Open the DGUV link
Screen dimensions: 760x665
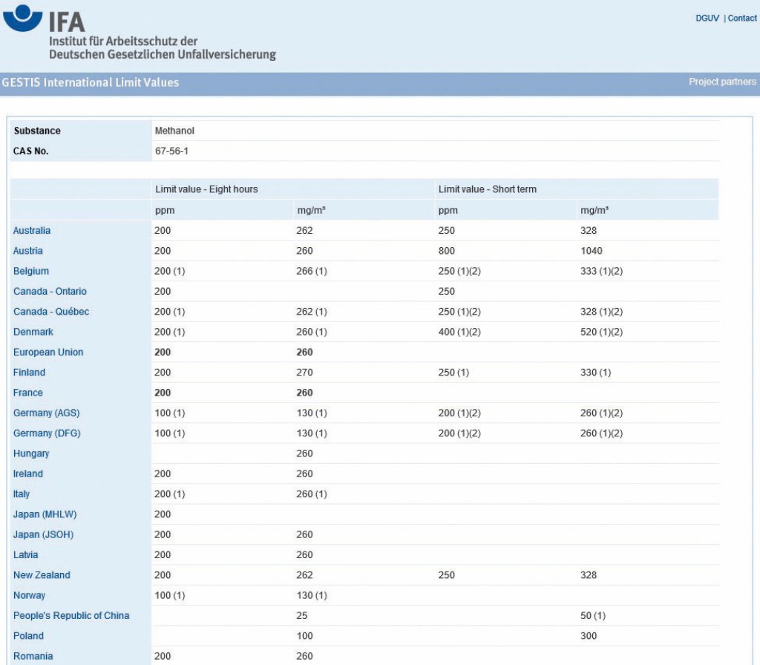707,19
